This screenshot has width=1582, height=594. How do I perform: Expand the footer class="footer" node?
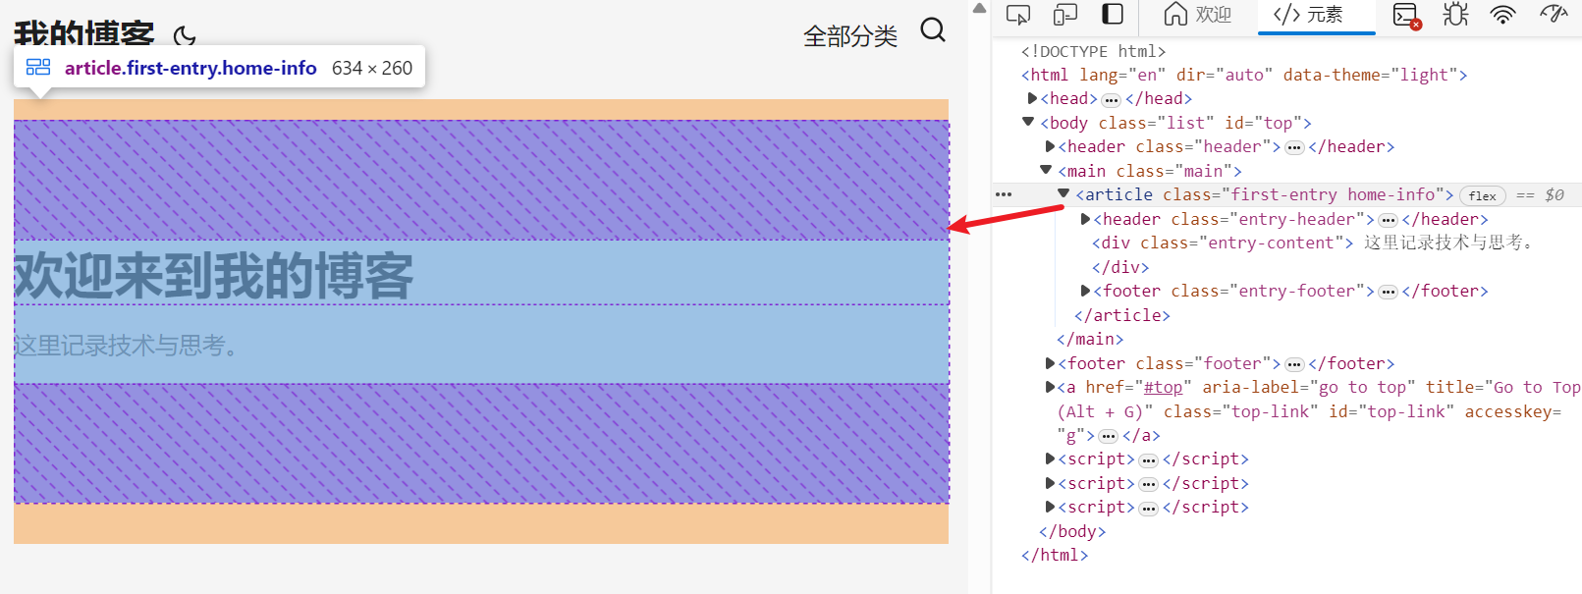[x=1050, y=364]
